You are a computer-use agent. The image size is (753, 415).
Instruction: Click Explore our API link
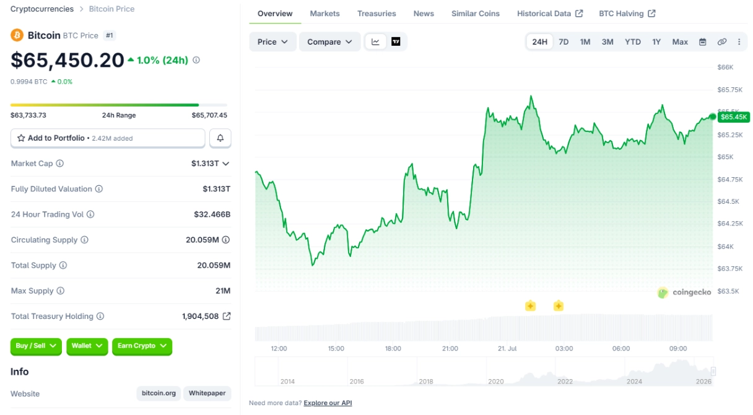point(328,403)
